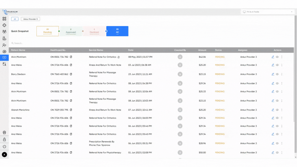297x167 pixels.
Task: Click the add user icon in sidebar
Action: [x=4, y=45]
